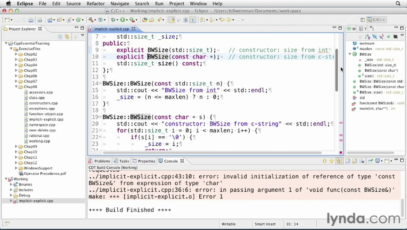The height and width of the screenshot is (230, 407).
Task: Minimize the Console view panel
Action: 396,159
